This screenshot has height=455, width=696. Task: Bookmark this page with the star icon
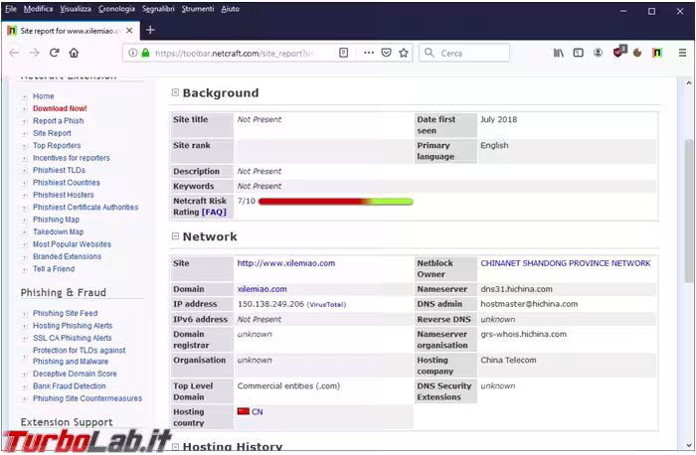coord(404,53)
